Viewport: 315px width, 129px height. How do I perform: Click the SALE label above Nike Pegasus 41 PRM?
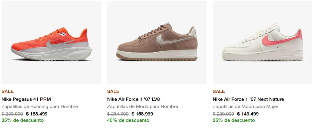(8, 91)
